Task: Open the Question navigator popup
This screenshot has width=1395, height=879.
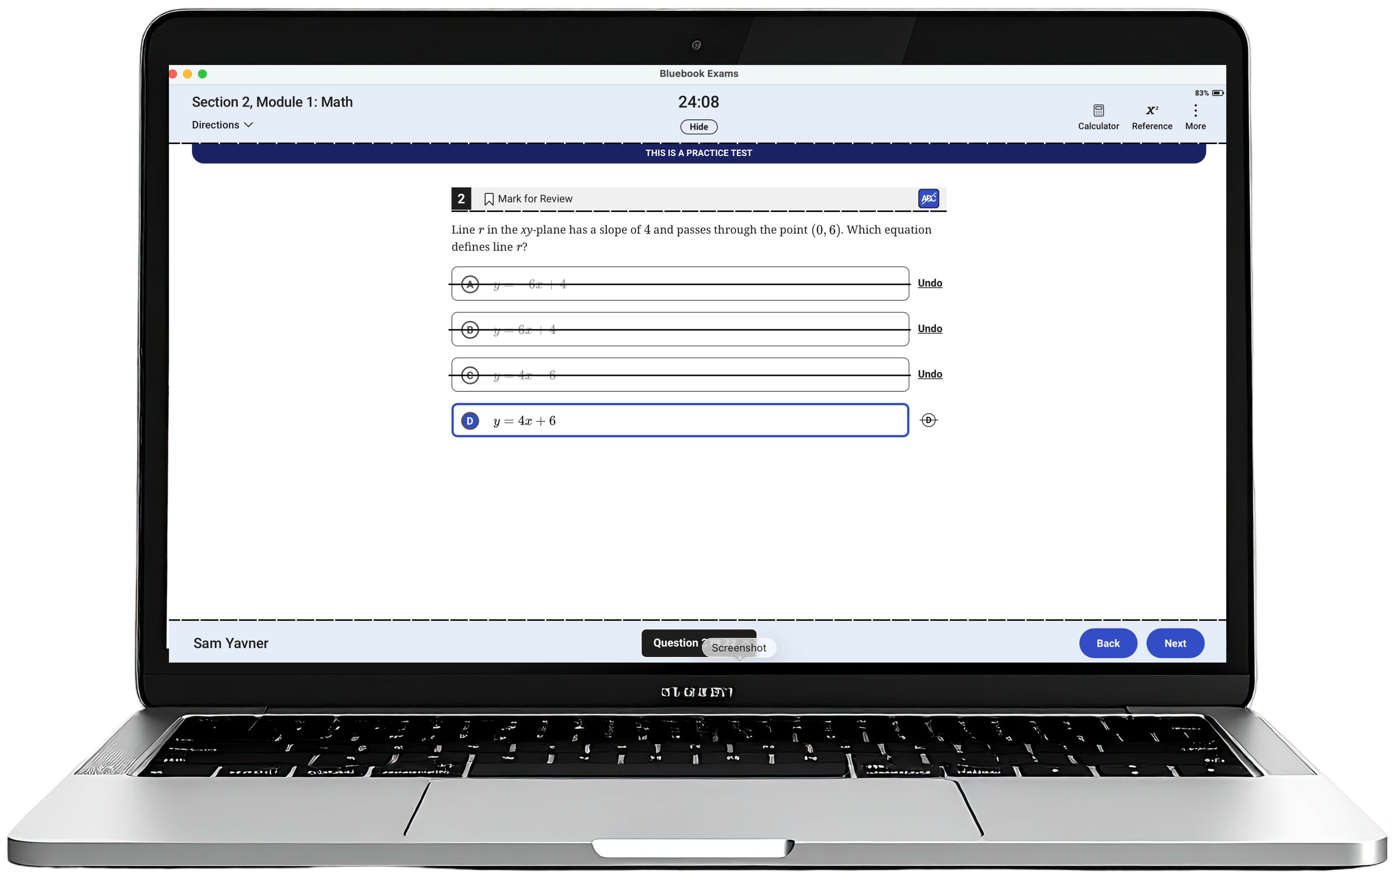Action: 676,642
